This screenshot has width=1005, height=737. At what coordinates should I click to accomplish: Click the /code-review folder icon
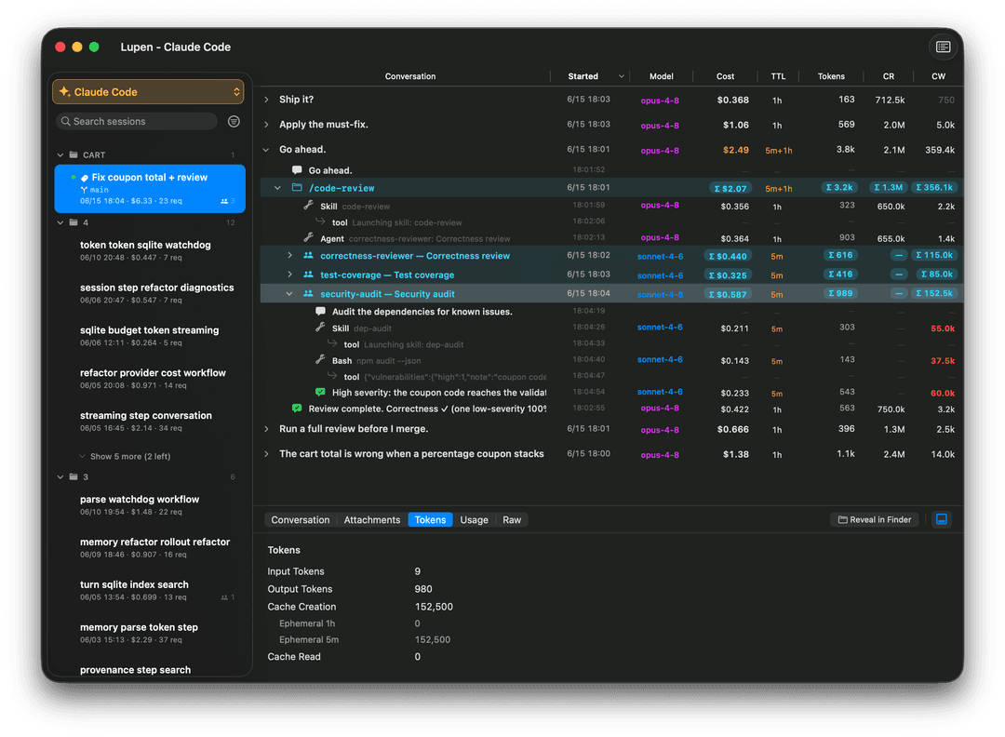pos(298,188)
